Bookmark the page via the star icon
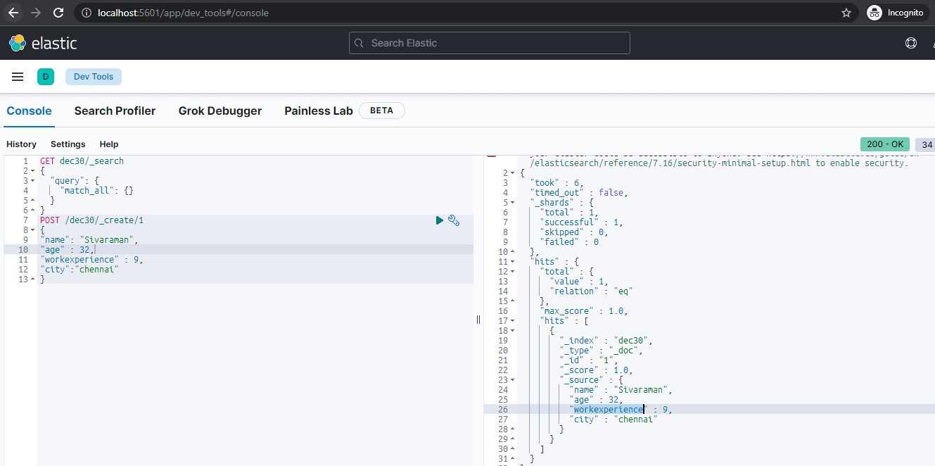The image size is (935, 466). 846,12
